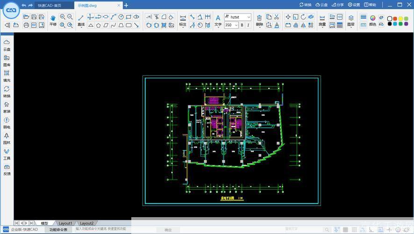
Task: Click the Save file icon
Action: 34,17
